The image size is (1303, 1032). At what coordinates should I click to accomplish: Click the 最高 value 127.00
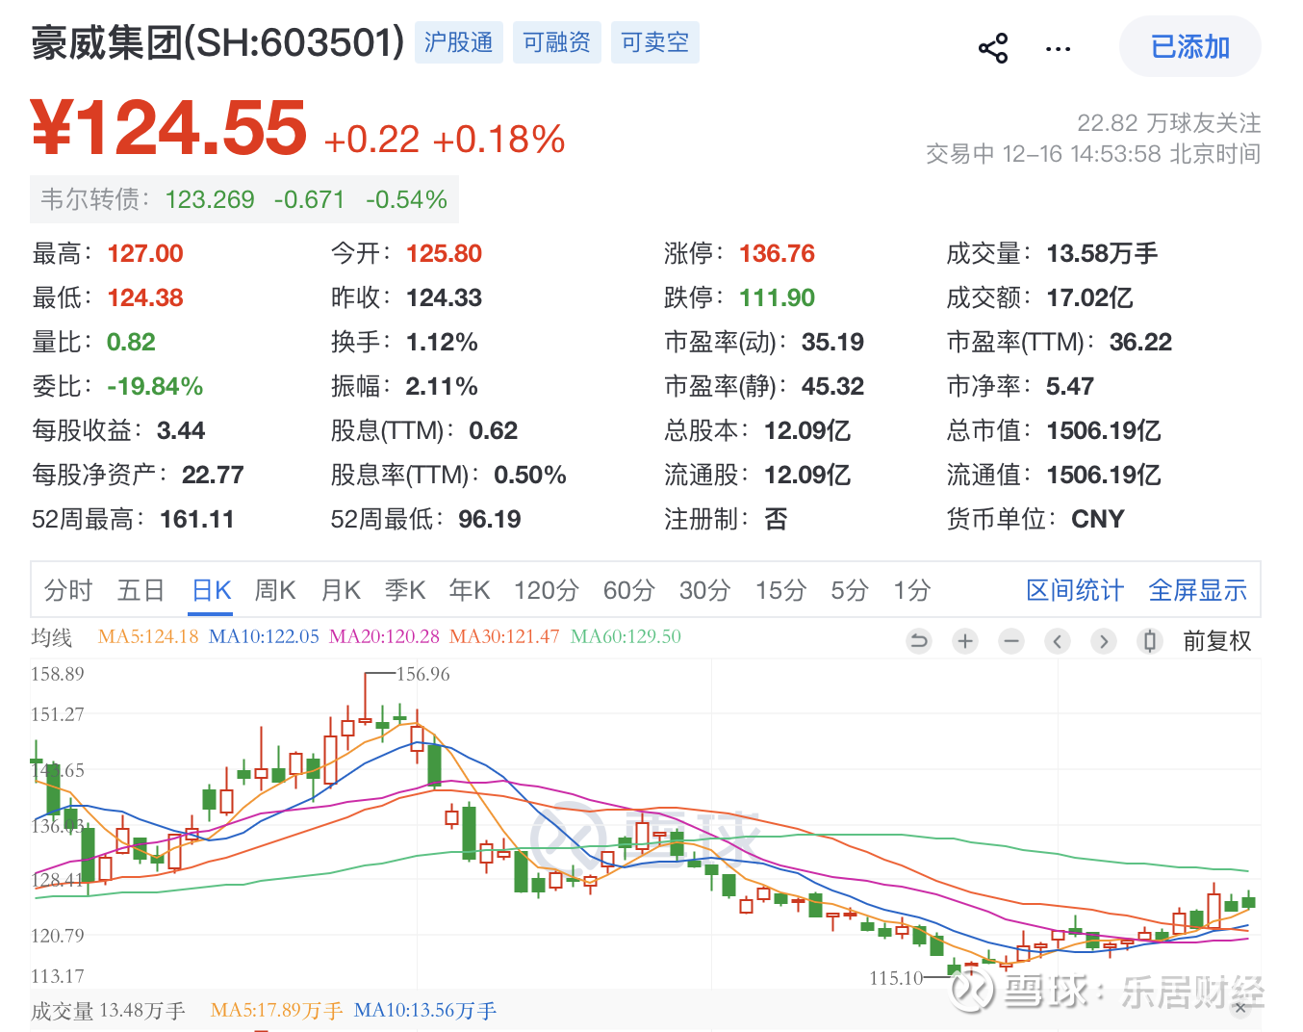point(145,253)
